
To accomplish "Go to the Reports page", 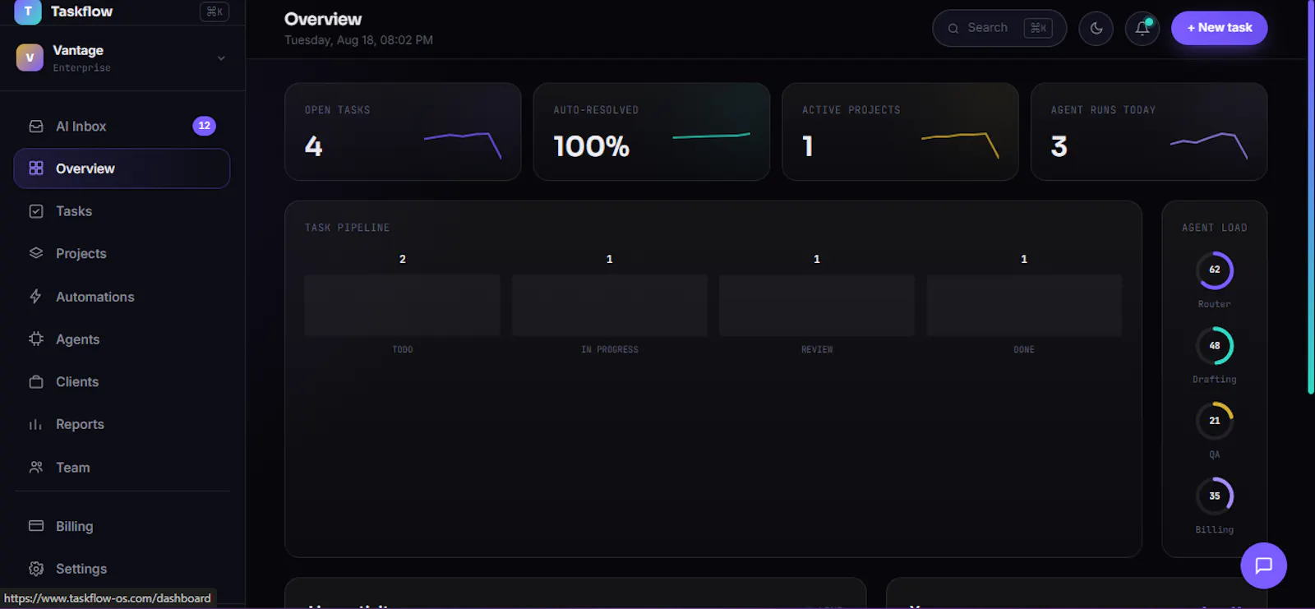I will pyautogui.click(x=122, y=424).
